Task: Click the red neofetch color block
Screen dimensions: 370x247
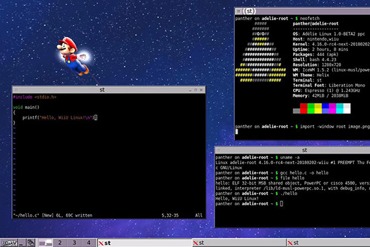Action: (x=303, y=108)
